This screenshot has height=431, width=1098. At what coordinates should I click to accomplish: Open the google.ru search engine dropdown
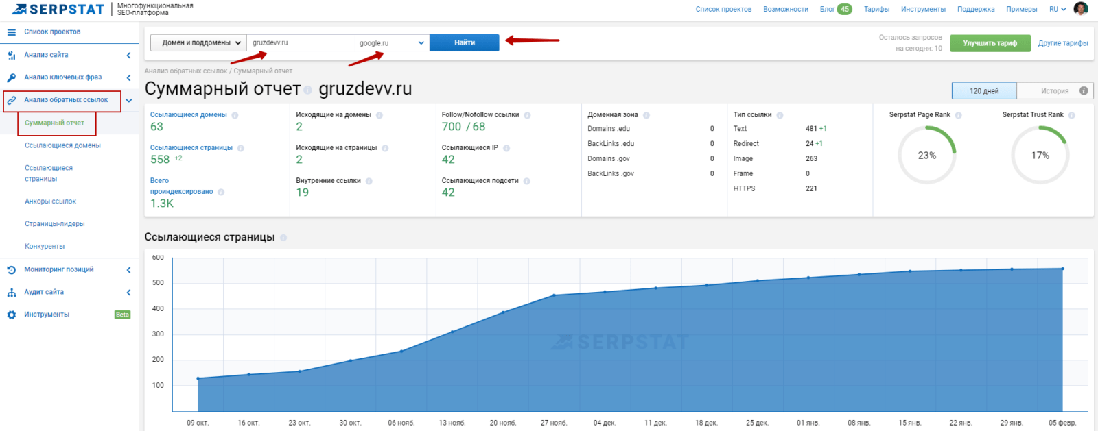pos(392,42)
